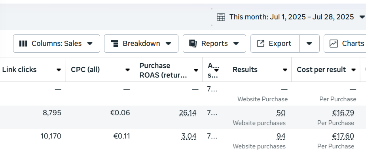366x150 pixels.
Task: Click the 94 website purchases result
Action: coord(281,136)
